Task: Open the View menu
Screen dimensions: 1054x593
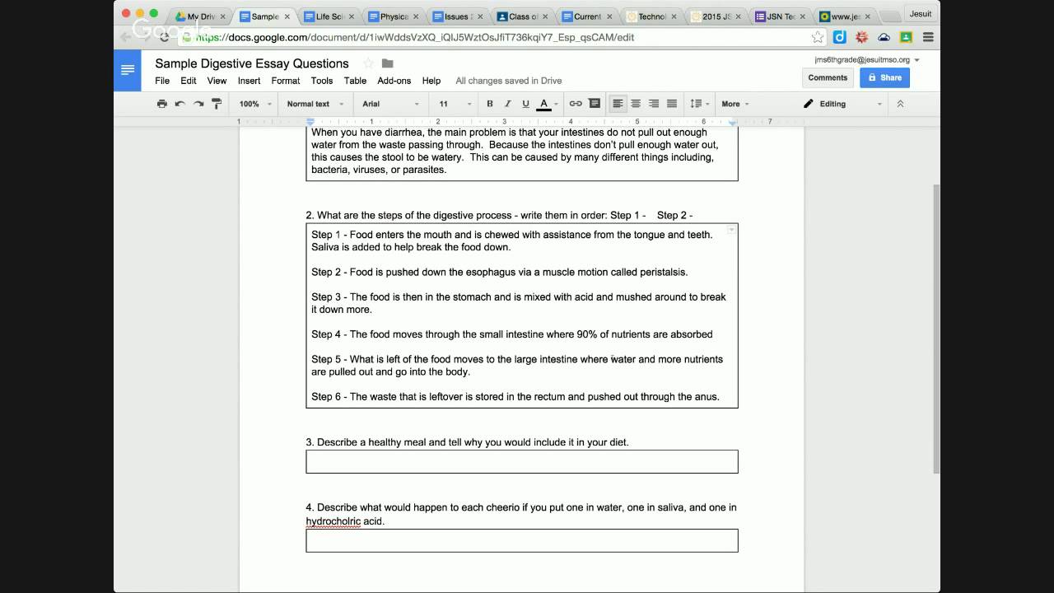Action: (217, 81)
